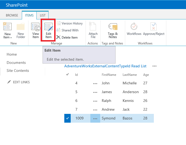Screen dimensions: 186x145
Task: Click the FirstName cell John
Action: (105, 83)
